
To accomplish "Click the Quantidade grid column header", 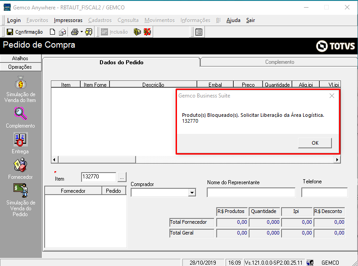I will pos(277,84).
